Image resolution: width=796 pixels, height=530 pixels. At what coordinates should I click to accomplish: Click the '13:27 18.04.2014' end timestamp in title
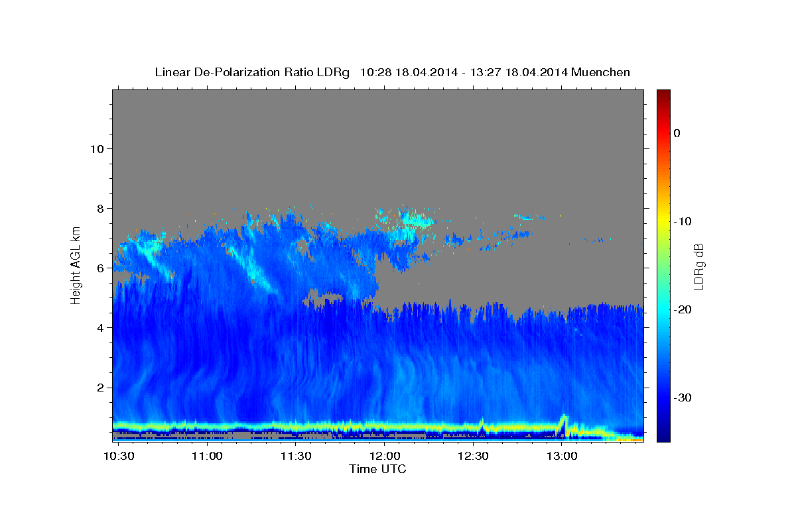click(519, 72)
